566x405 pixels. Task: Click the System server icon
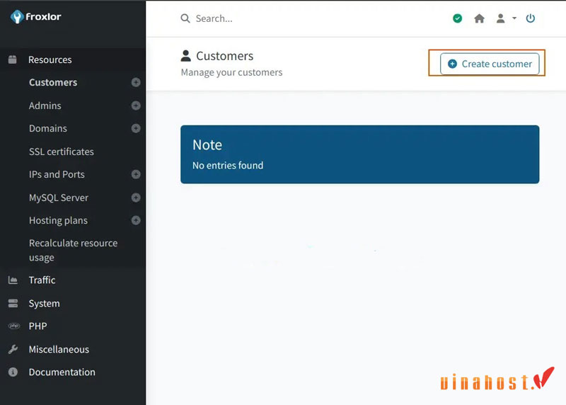(13, 303)
